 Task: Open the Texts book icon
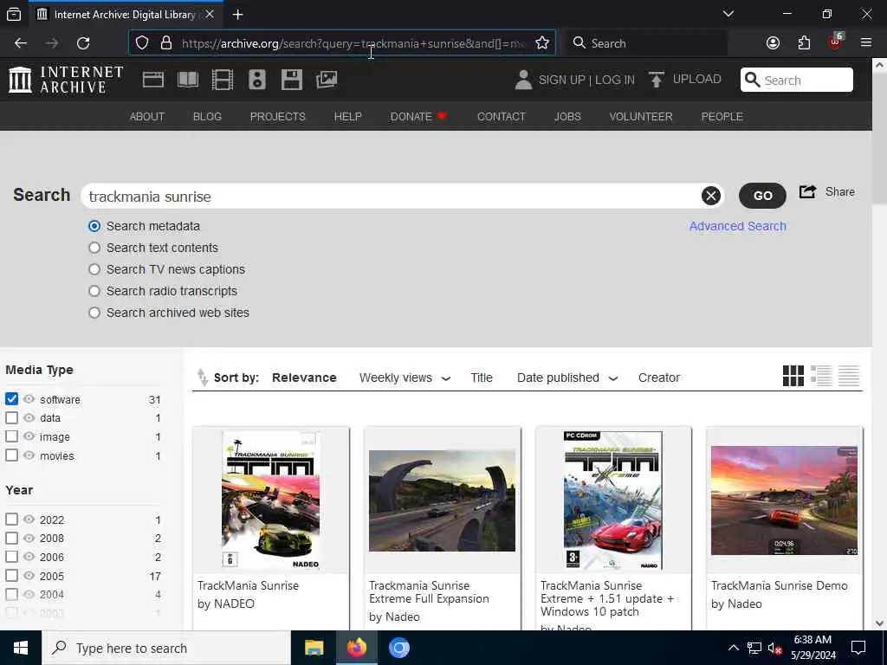click(188, 80)
